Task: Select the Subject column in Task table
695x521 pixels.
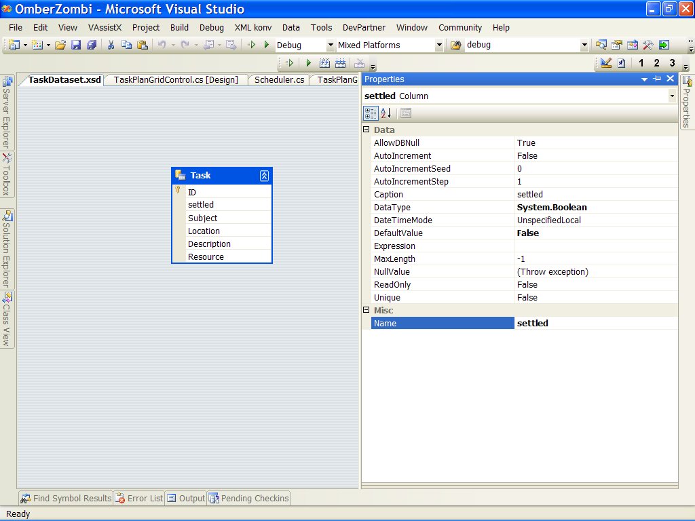Action: 222,218
